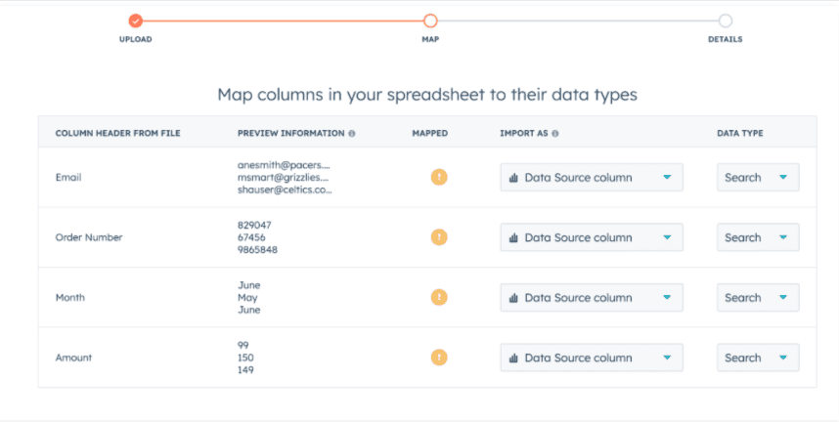Open Import As dropdown for Order Number
This screenshot has width=839, height=422.
(591, 237)
